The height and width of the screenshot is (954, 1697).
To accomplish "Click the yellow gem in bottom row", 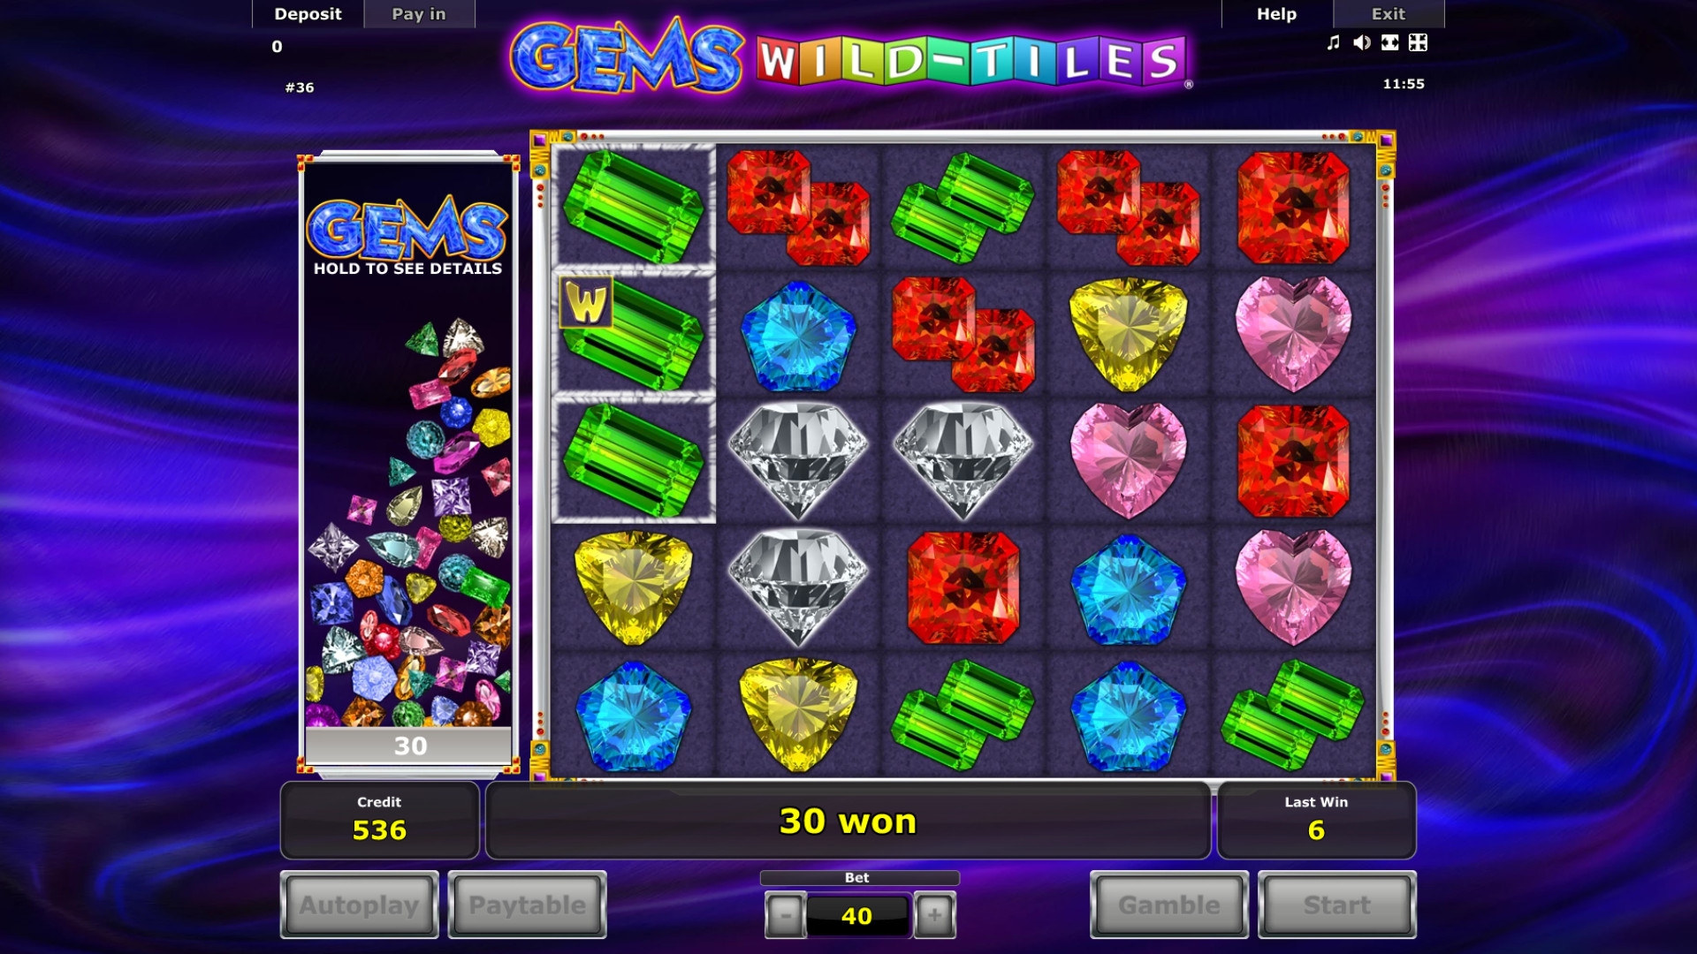I will pos(797,714).
